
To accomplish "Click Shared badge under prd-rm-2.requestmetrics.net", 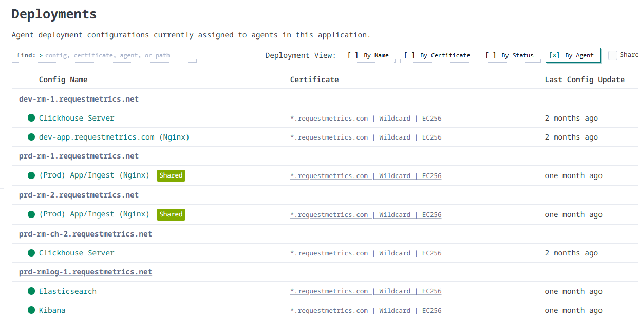I will [x=171, y=214].
